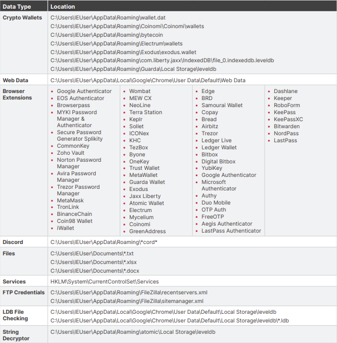The height and width of the screenshot is (343, 337).
Task: Click the 'Web Data' row label
Action: 15,80
